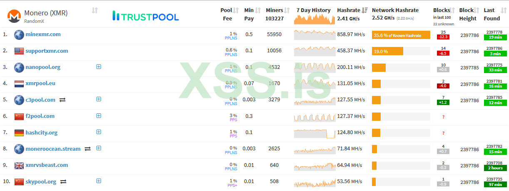The height and width of the screenshot is (191, 509).
Task: Click exchange arrows icon beside c3pool.com
Action: coord(62,100)
